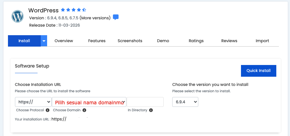Open the Demo tab
This screenshot has height=136, width=290.
[163, 41]
